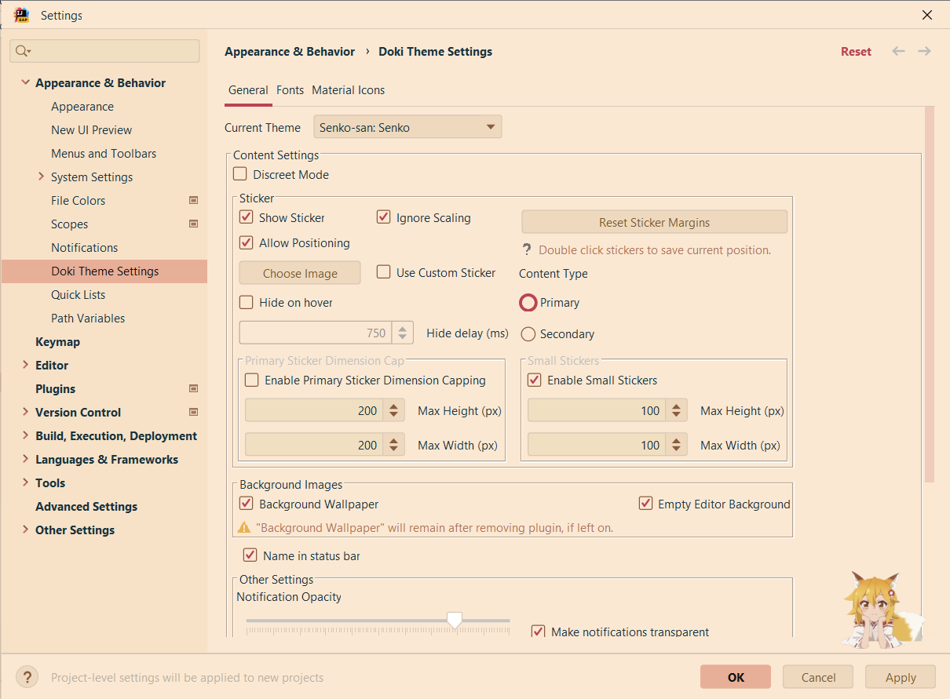Navigate back with the left arrow icon

pos(898,50)
